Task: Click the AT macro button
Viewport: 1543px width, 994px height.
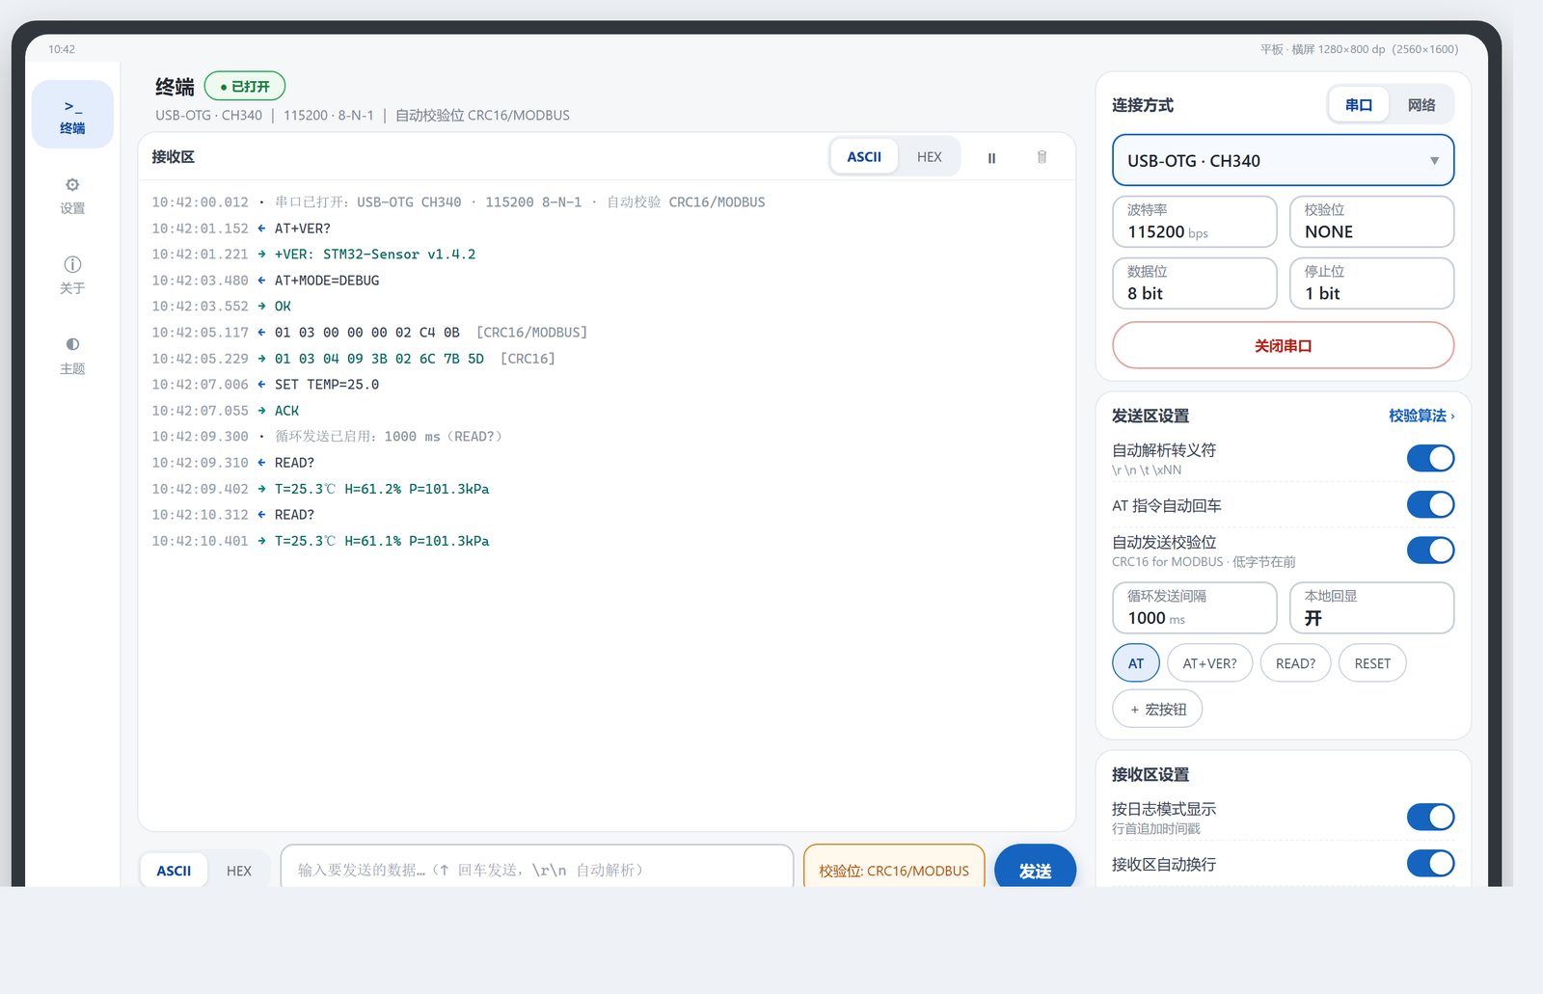Action: [1136, 663]
